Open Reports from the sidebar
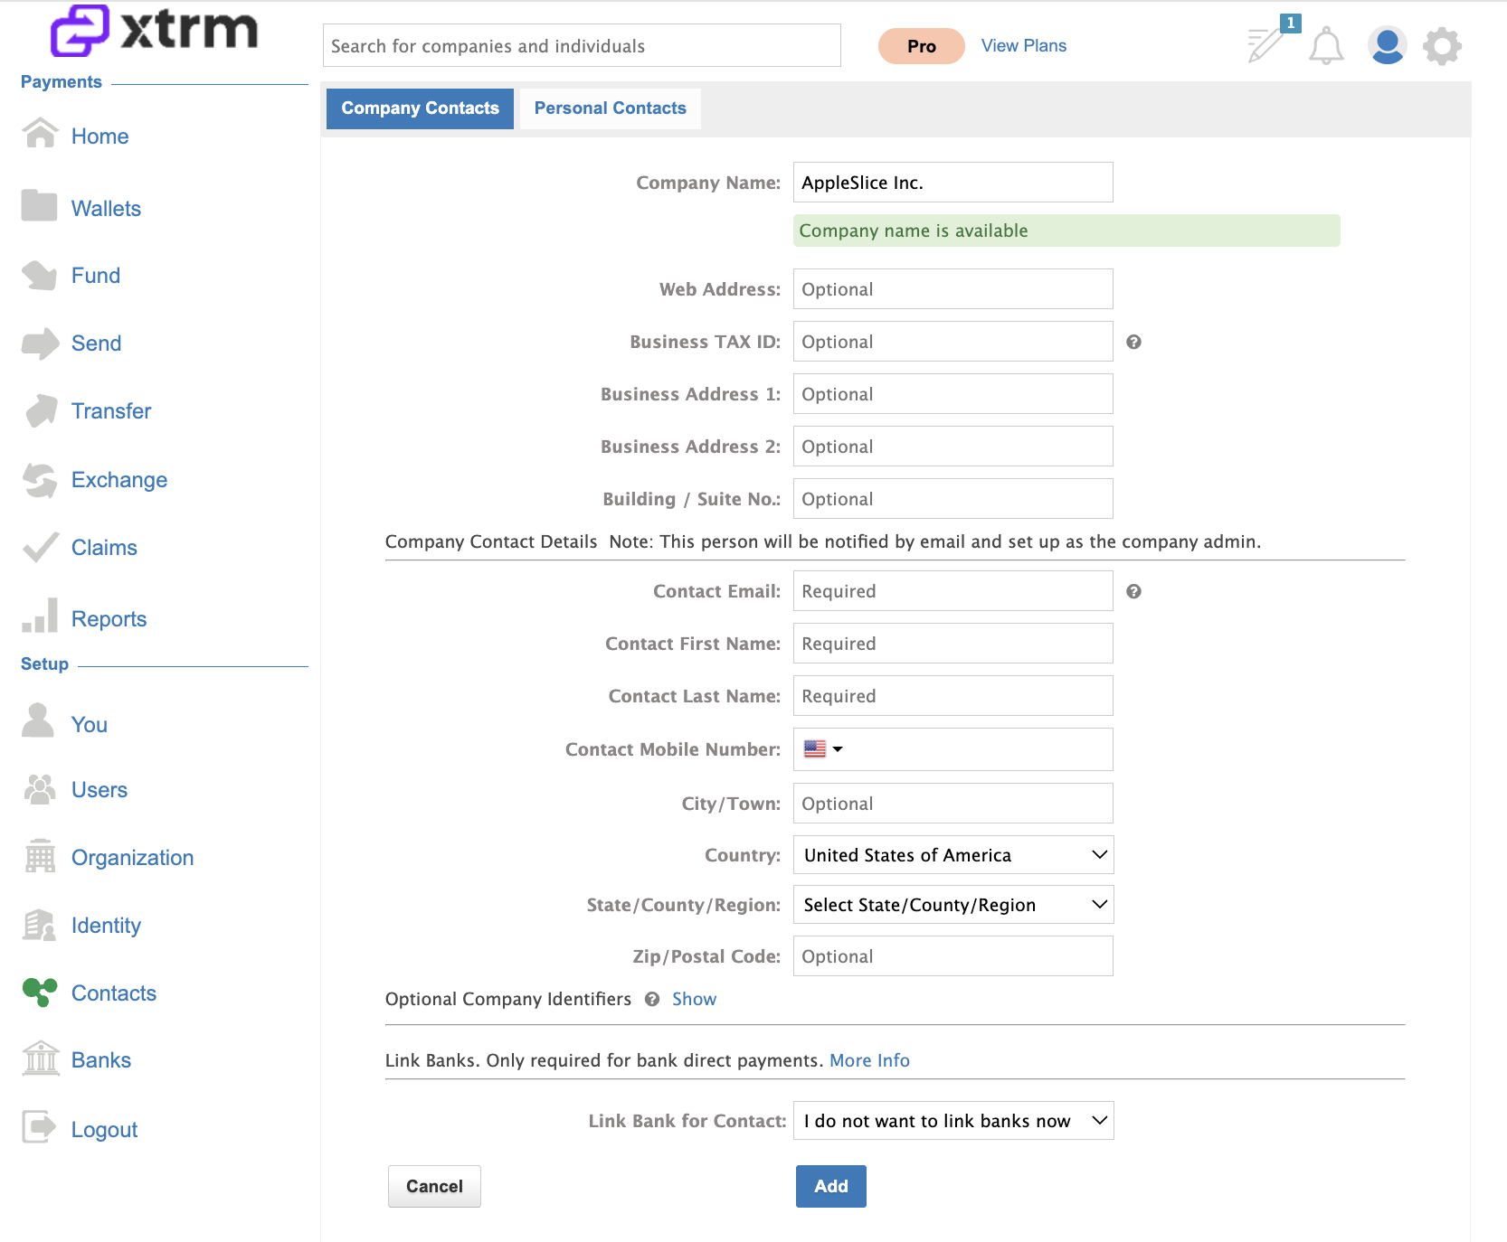Viewport: 1507px width, 1242px height. click(x=109, y=619)
